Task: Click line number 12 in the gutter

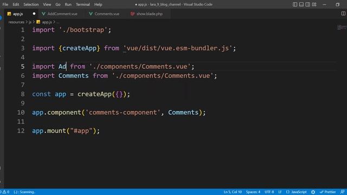Action: [21, 131]
